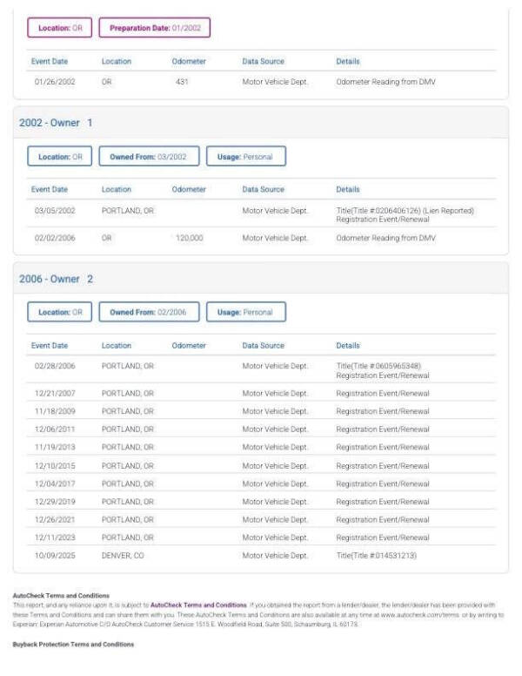Click Usage: Personal badge under Owner 1
Viewport: 522px width, 676px height.
[245, 156]
